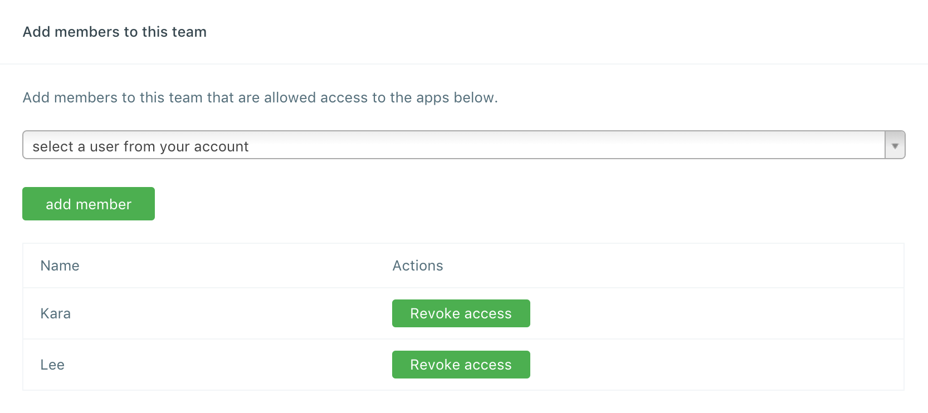
Task: Click the description text about allowed app access
Action: click(260, 97)
